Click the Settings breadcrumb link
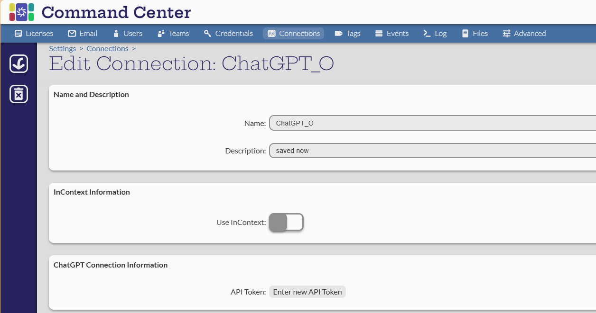 (x=63, y=49)
